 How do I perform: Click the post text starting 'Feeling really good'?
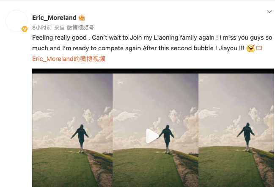152,43
